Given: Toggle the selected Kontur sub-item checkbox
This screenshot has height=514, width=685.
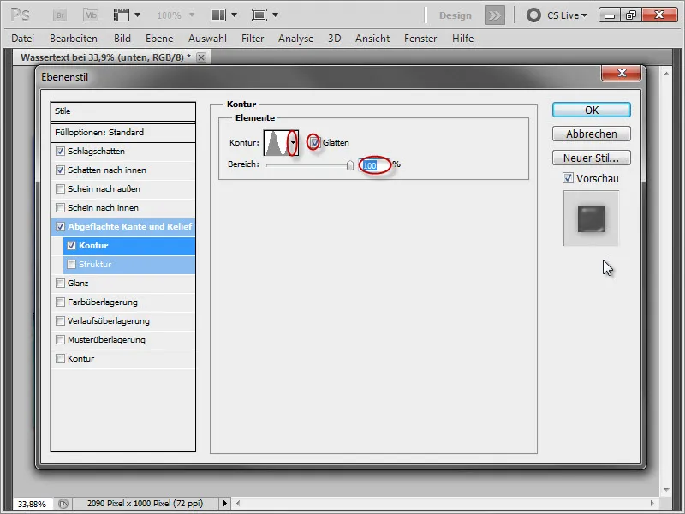Looking at the screenshot, I should click(x=72, y=245).
